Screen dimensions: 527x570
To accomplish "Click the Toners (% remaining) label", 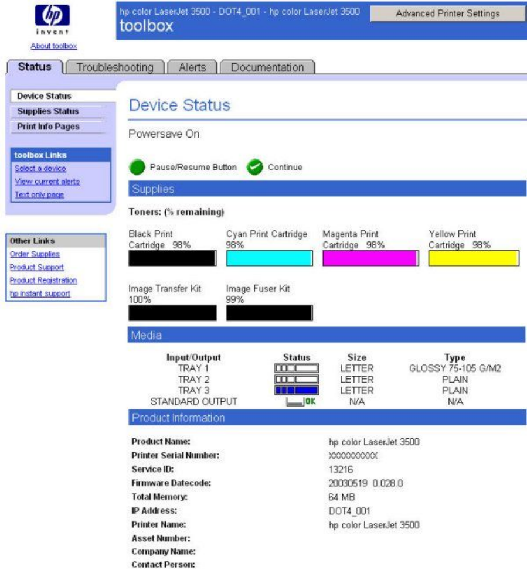I will tap(176, 212).
